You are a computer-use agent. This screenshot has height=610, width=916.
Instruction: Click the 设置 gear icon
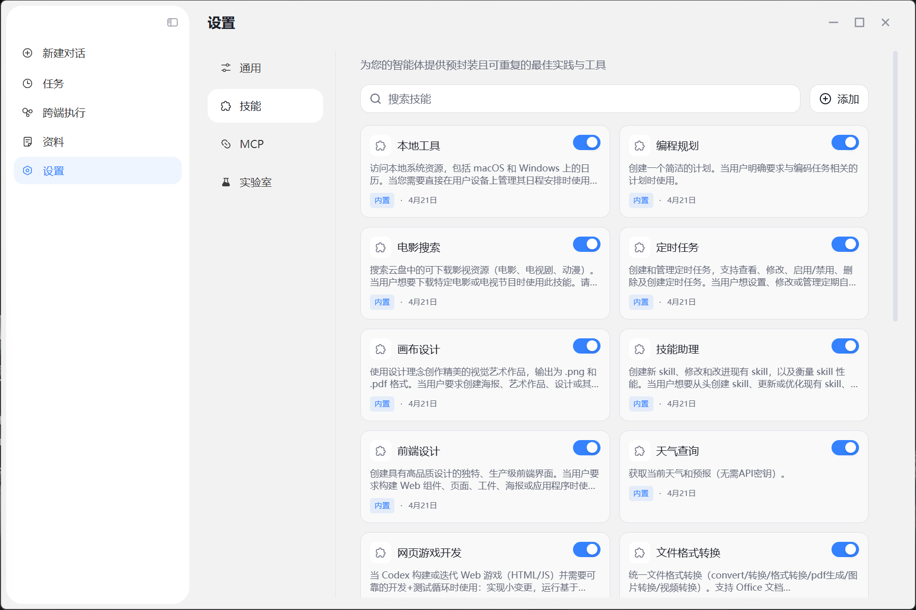coord(27,170)
